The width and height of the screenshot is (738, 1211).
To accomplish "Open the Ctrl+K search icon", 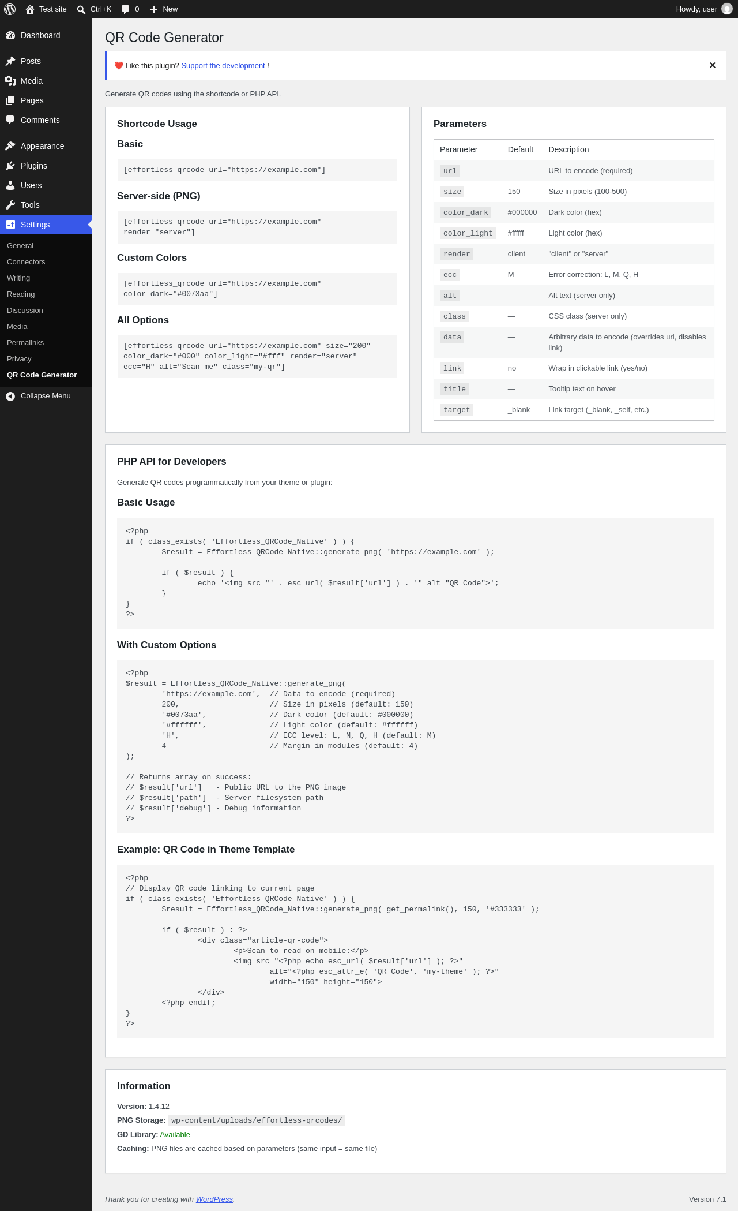I will coord(81,9).
